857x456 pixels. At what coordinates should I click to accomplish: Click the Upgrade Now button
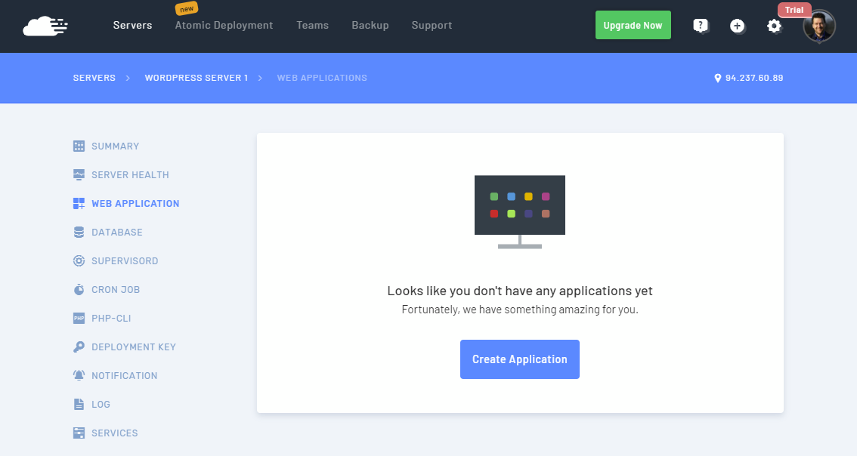pos(633,26)
